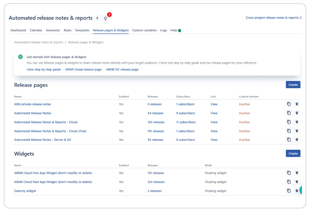The height and width of the screenshot is (211, 310).
Task: Create a new release page
Action: [x=293, y=84]
